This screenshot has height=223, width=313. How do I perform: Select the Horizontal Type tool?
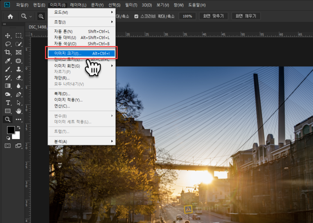[7, 103]
